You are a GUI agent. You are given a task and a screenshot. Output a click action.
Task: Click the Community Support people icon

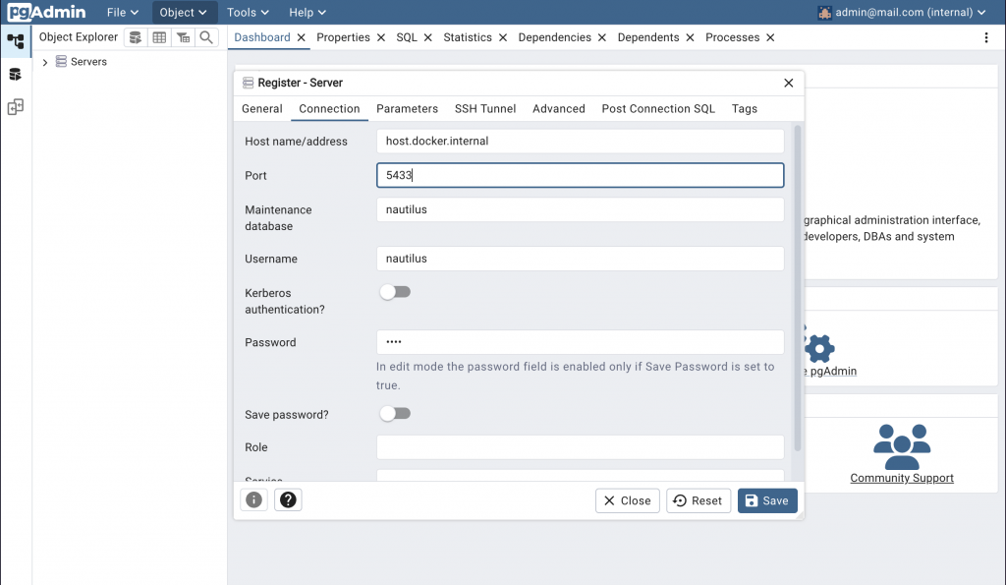click(902, 447)
